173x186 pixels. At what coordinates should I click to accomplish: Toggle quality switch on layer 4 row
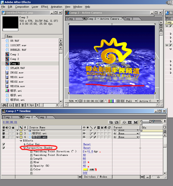(x=91, y=137)
